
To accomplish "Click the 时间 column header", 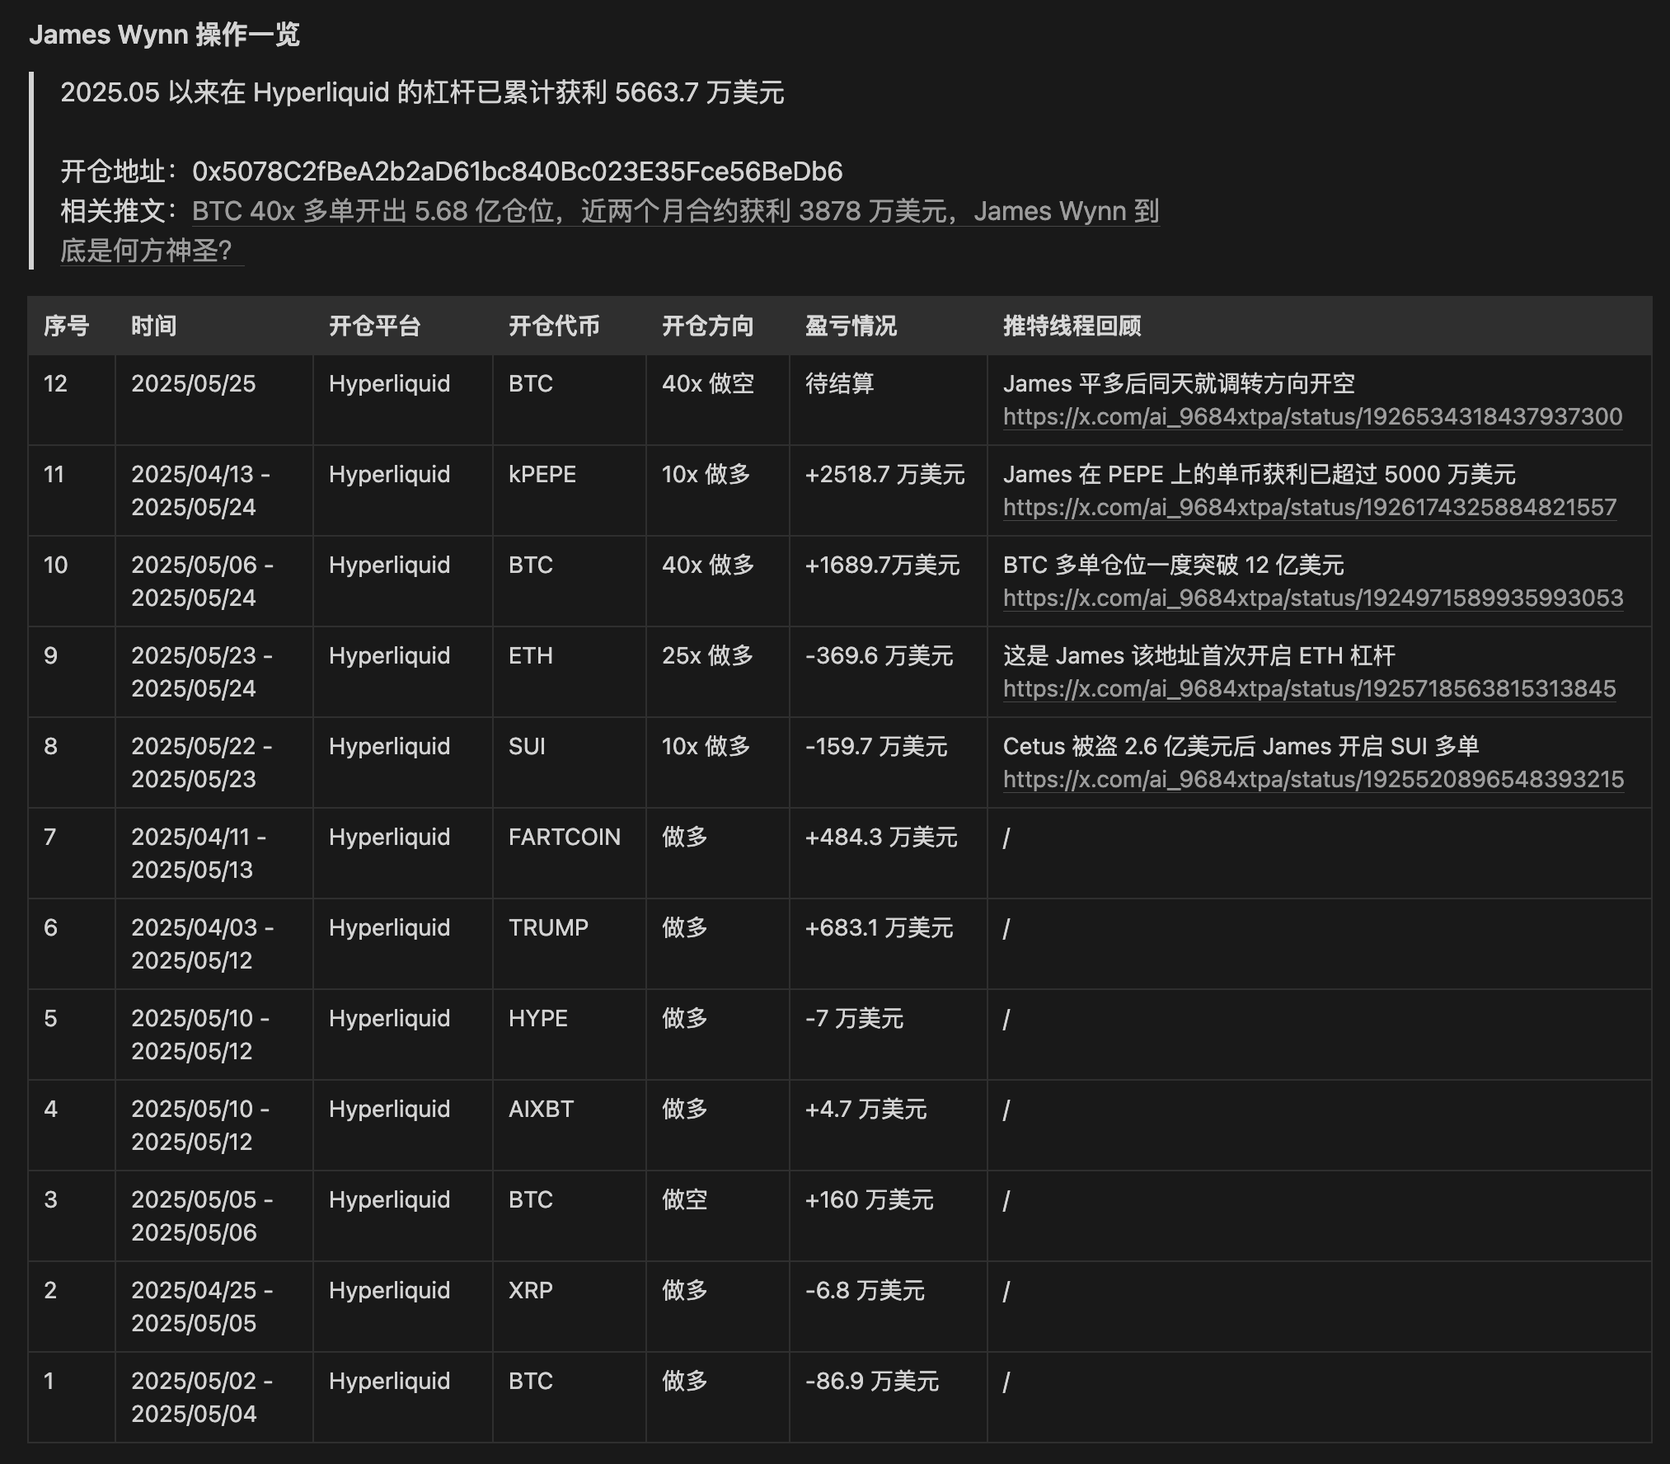I will pyautogui.click(x=154, y=326).
